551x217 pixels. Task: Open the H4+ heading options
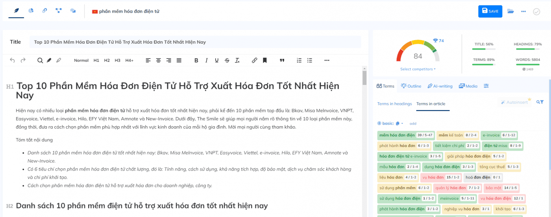(129, 60)
